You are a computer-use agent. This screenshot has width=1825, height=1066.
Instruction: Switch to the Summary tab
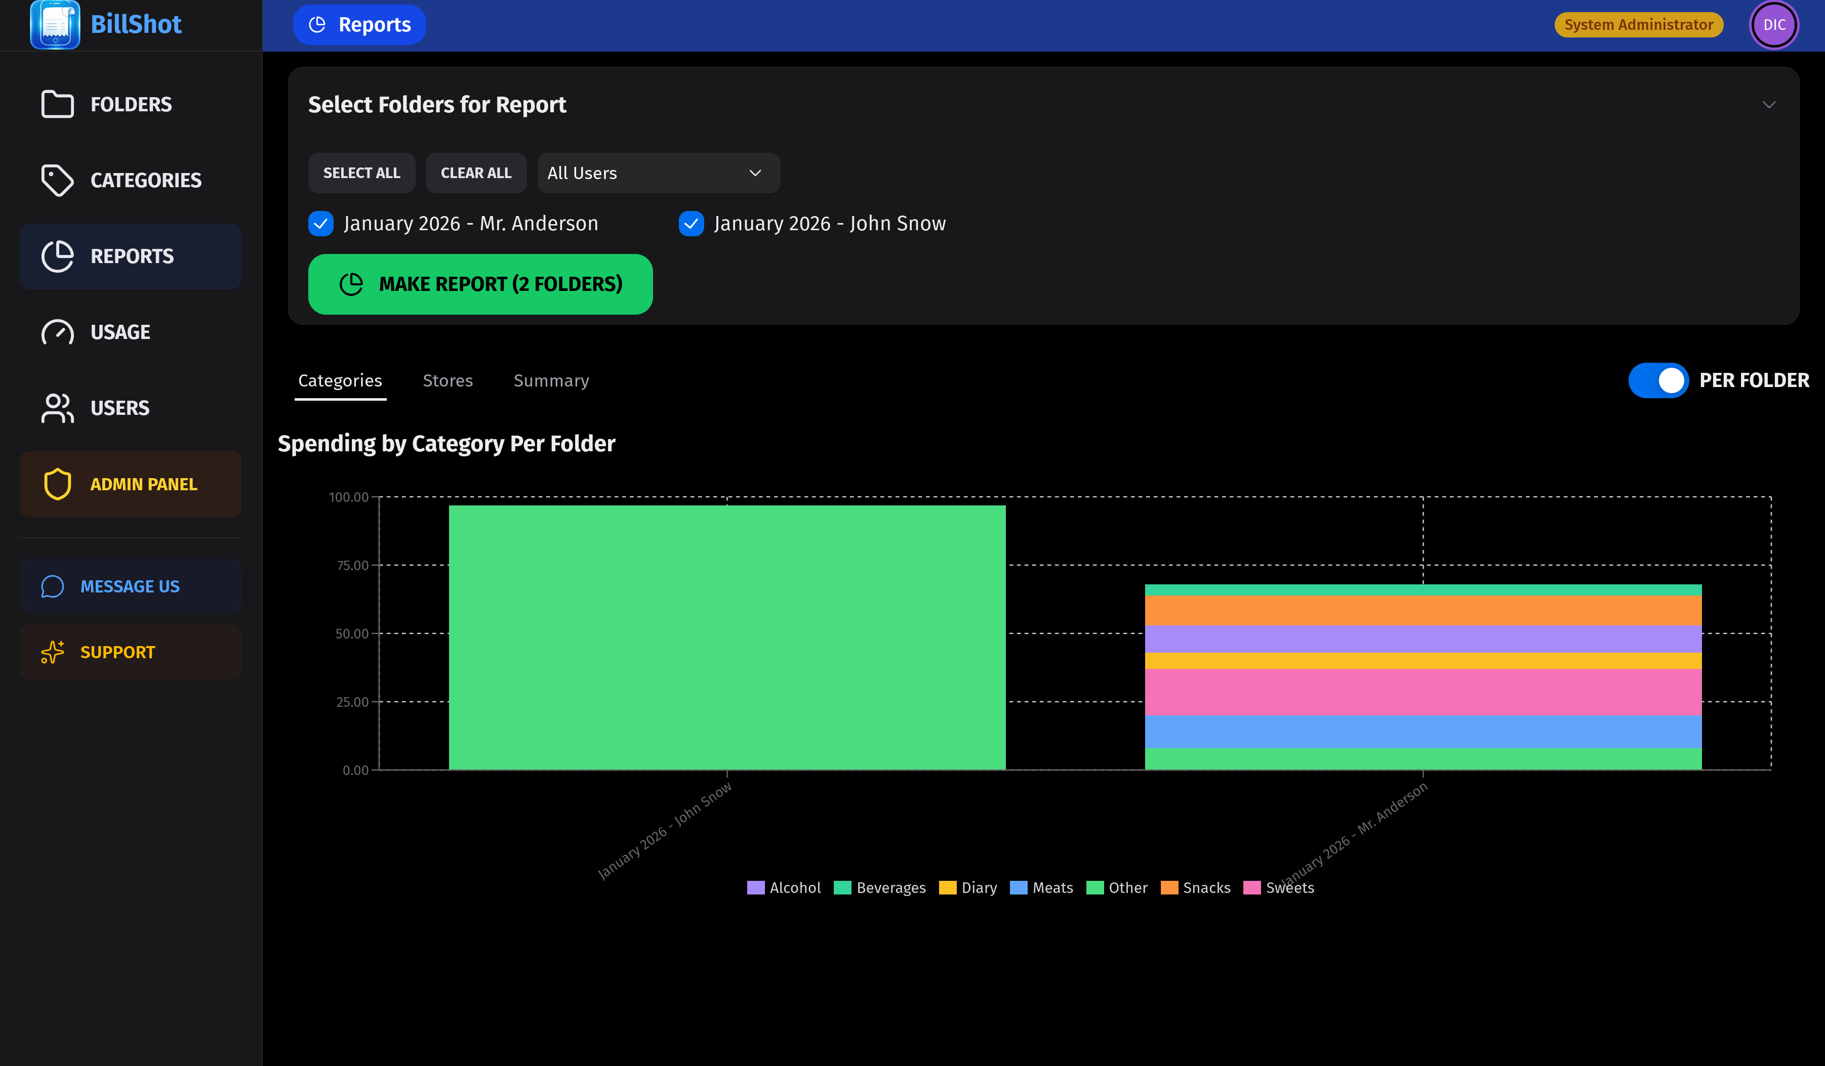coord(551,380)
